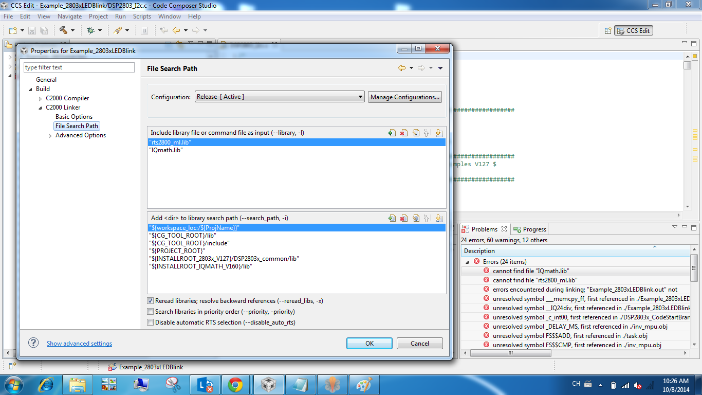This screenshot has height=395, width=702.
Task: Move the selected search path entry up
Action: 427,218
